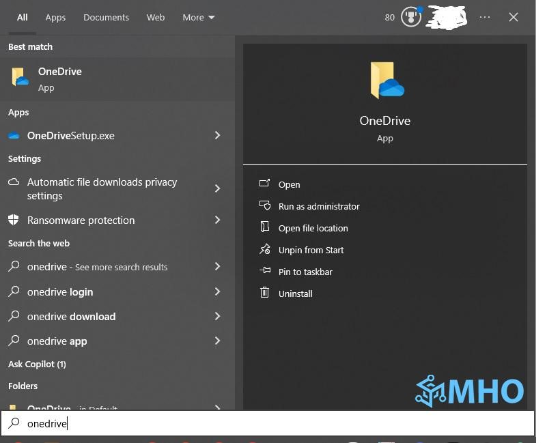Screen dimensions: 547x443
Task: Click inside the onedrive search input field
Action: 102,424
